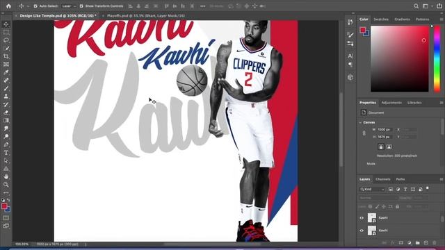Toggle layer filtering on/off switch
The width and height of the screenshot is (445, 250).
428,188
